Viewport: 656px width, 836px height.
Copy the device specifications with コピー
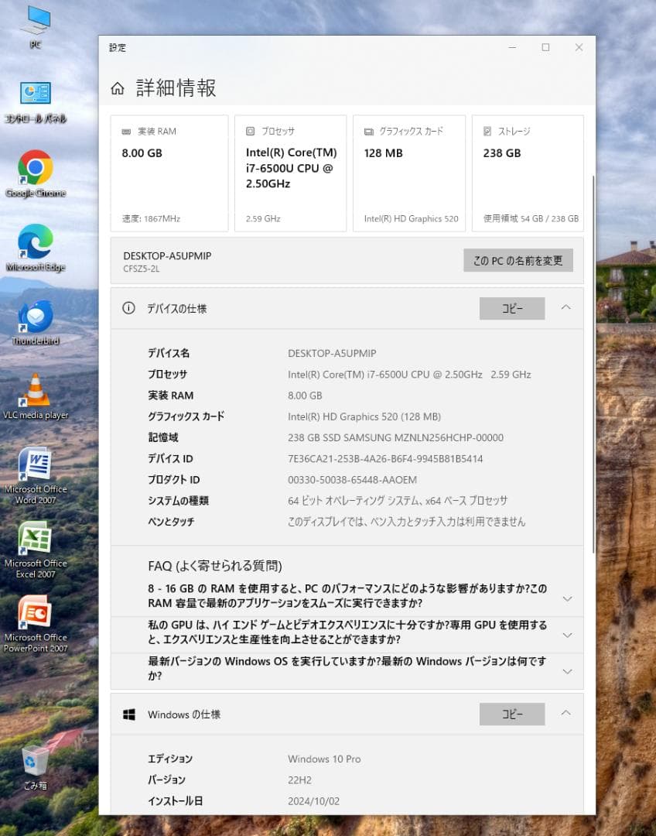click(511, 308)
